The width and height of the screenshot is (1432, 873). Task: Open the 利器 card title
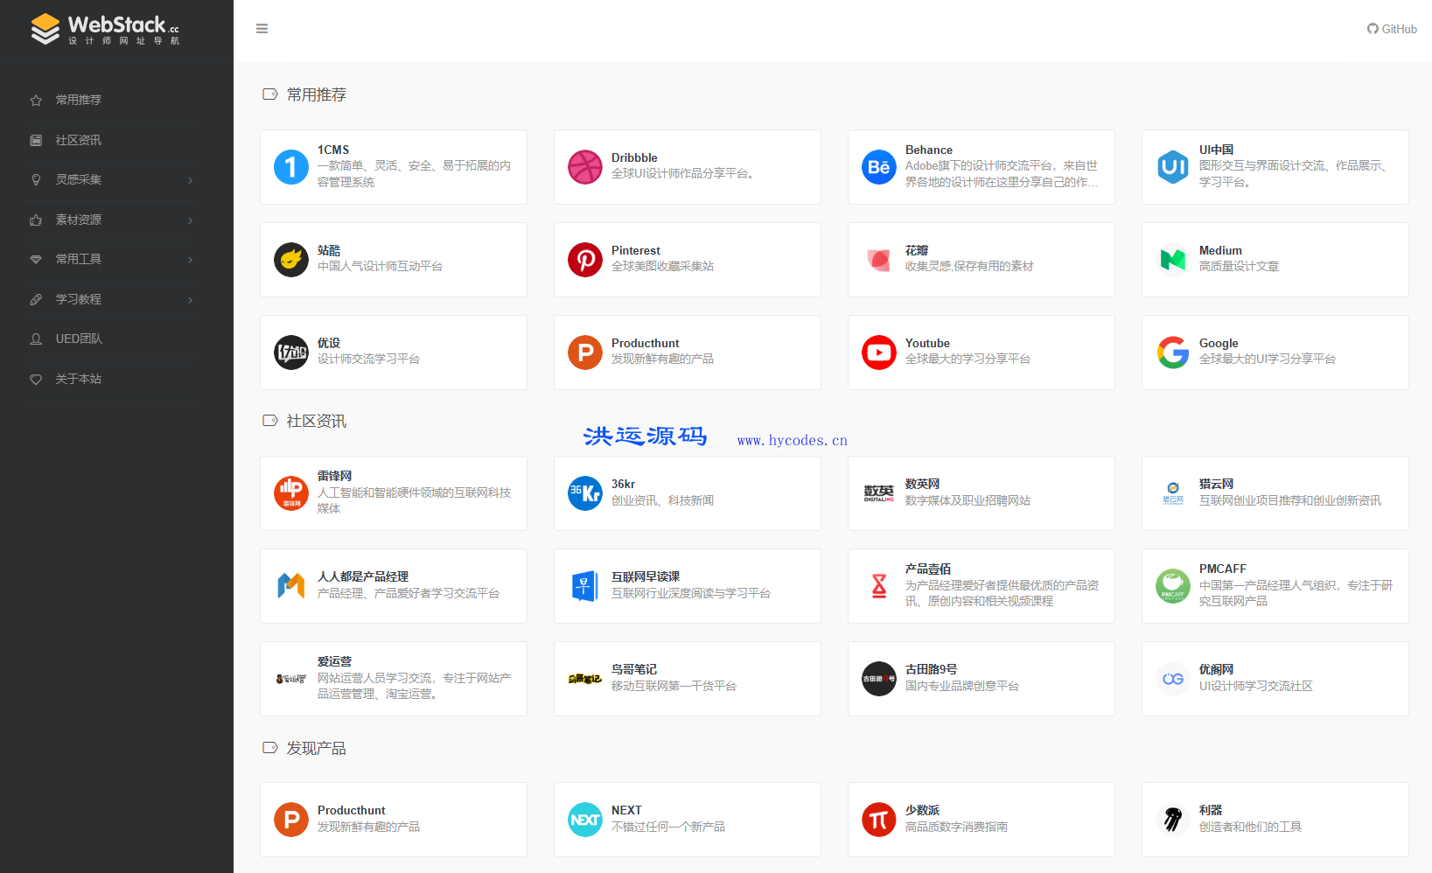point(1211,811)
